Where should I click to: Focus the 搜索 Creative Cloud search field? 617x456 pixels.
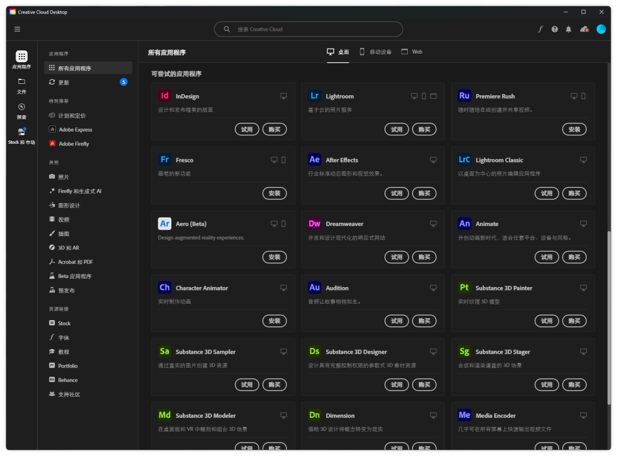point(308,29)
